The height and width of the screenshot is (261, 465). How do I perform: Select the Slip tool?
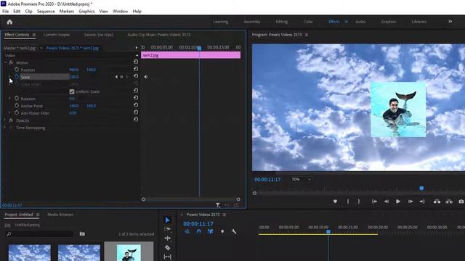(x=168, y=257)
